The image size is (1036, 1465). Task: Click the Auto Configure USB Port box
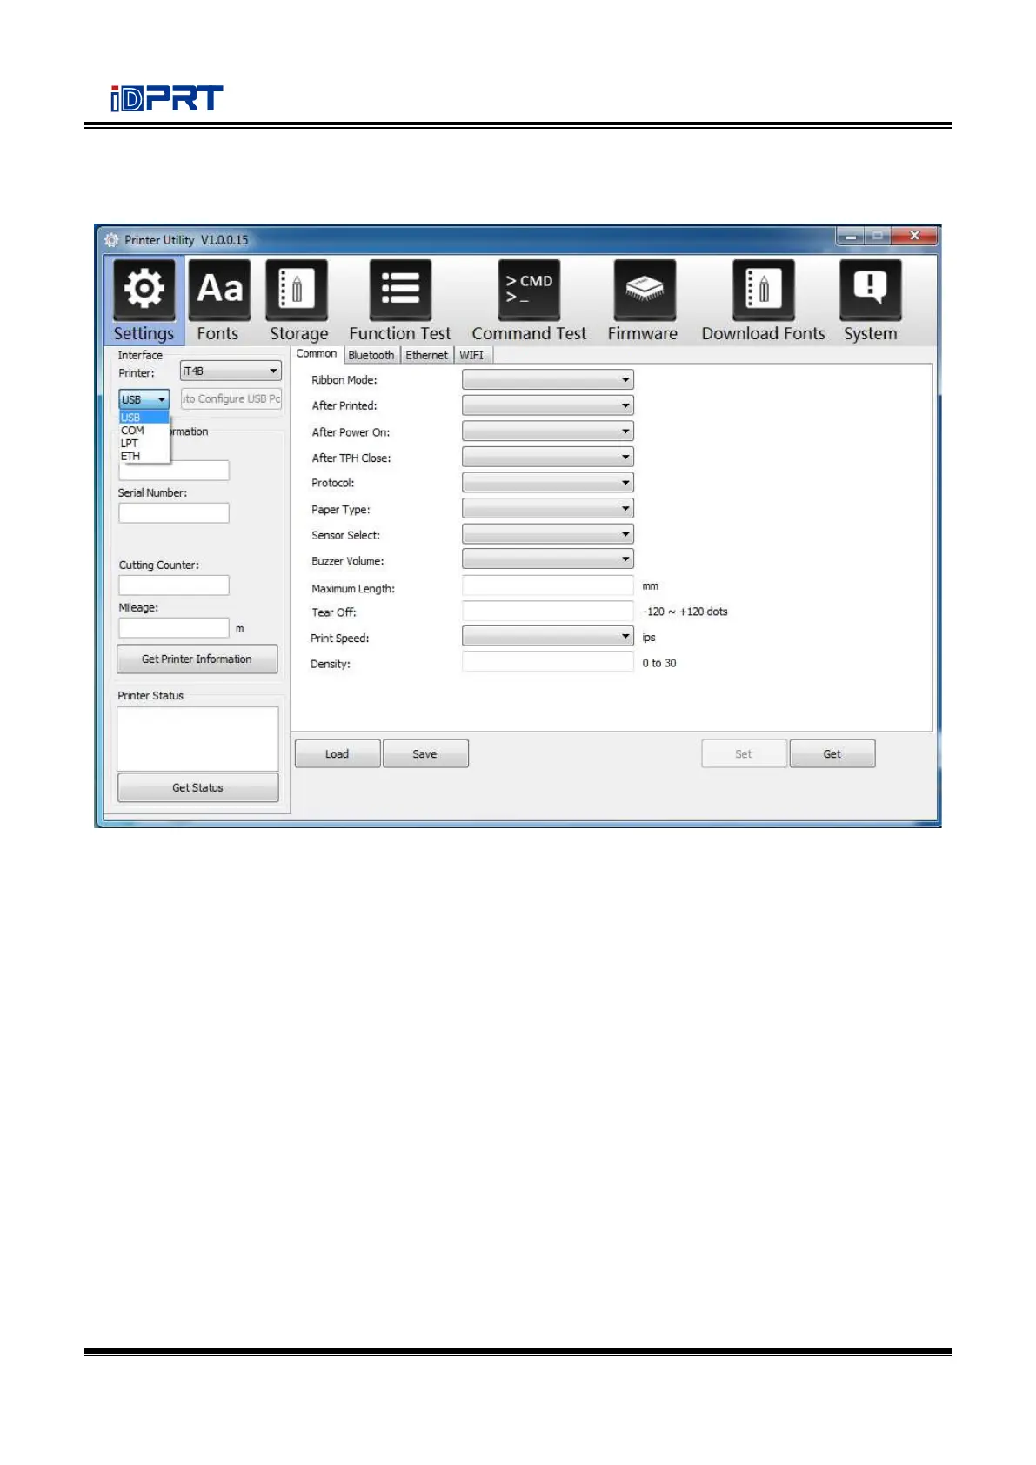[x=231, y=398]
